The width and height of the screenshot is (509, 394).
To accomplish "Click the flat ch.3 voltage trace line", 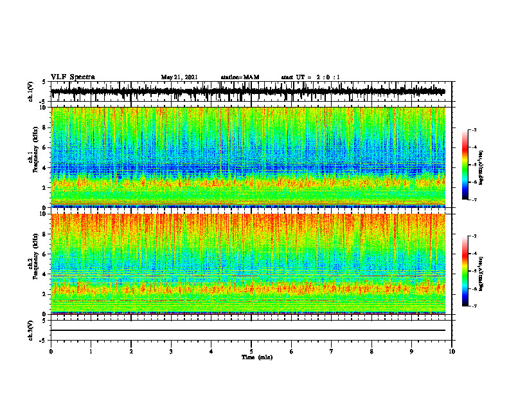I will 248,330.
